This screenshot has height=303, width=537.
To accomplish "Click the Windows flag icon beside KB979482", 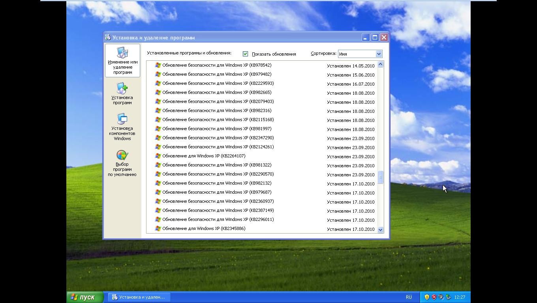I will point(158,74).
